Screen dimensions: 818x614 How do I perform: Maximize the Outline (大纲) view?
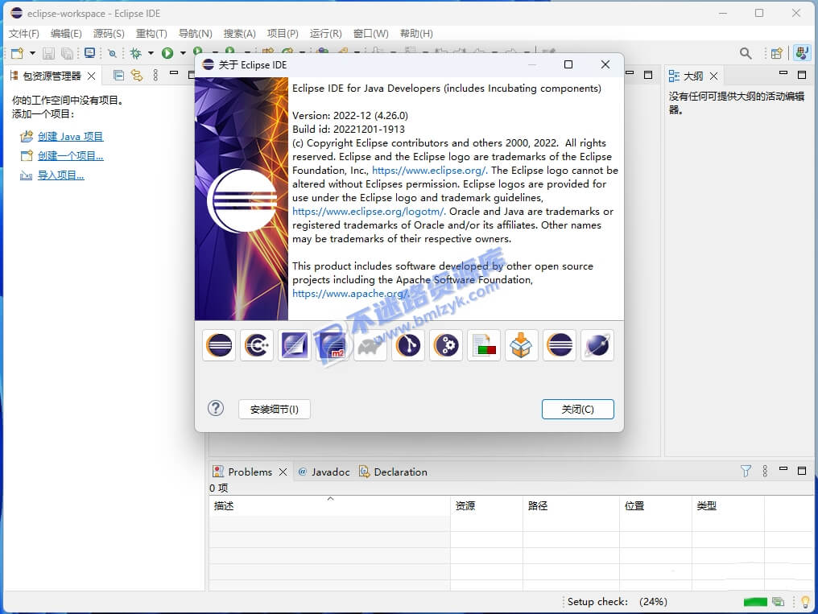(803, 75)
